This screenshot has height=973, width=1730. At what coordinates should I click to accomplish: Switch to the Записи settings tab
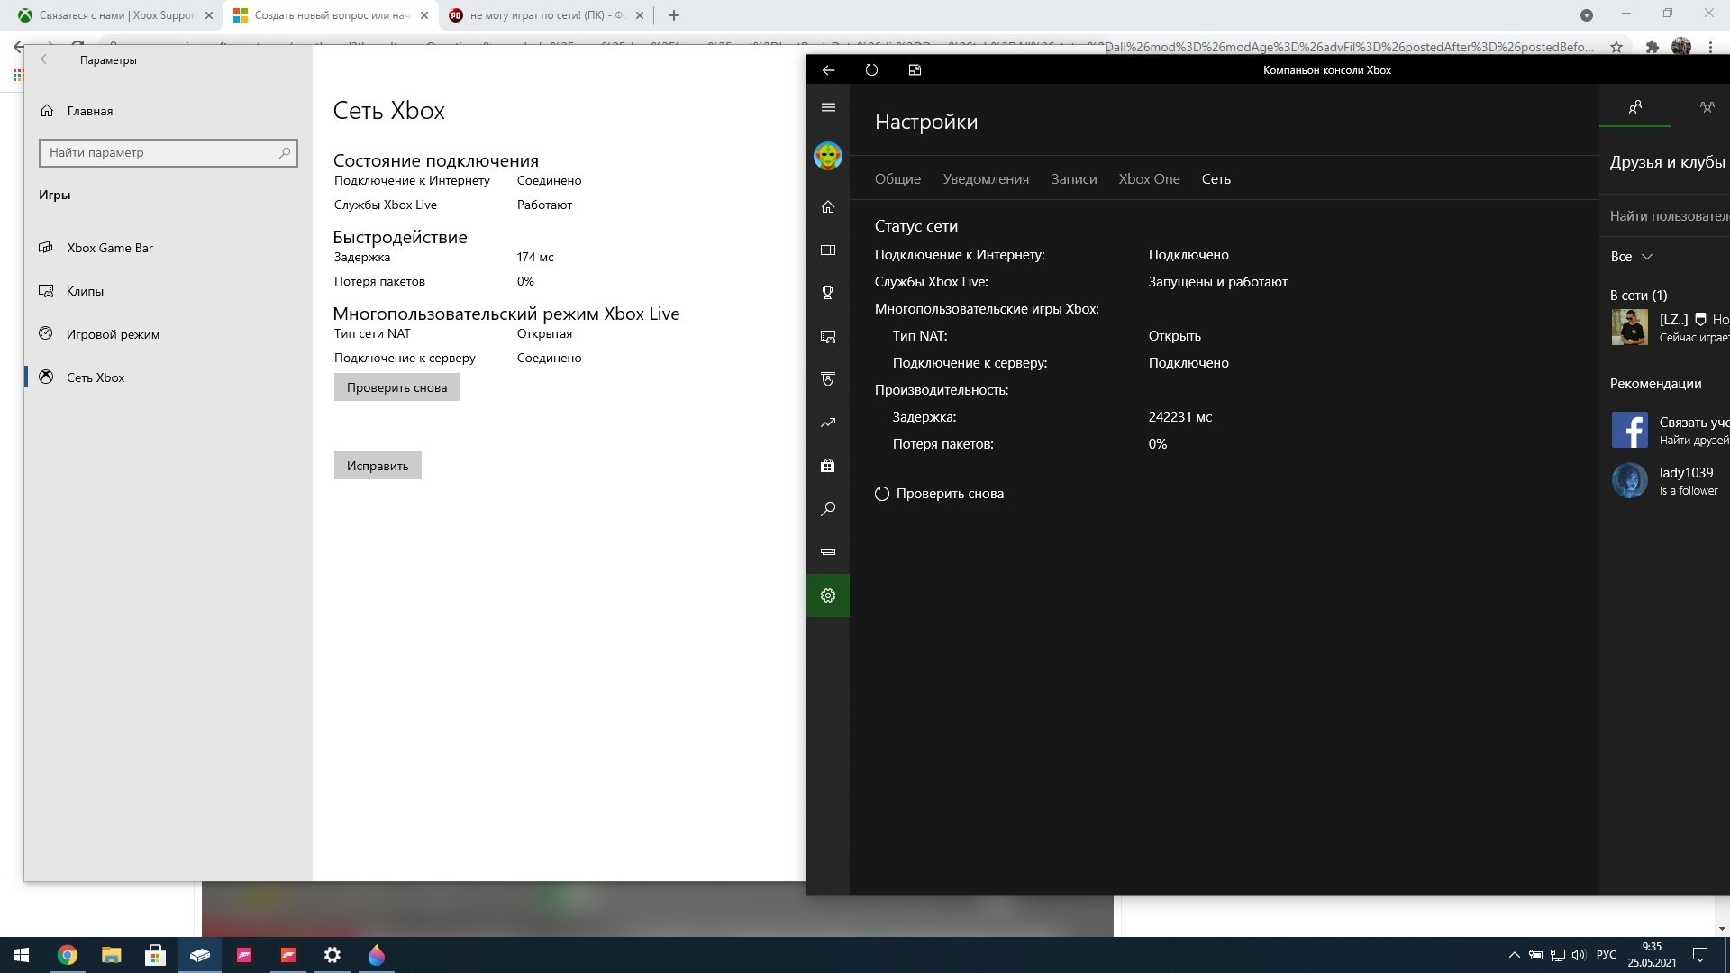1074,179
